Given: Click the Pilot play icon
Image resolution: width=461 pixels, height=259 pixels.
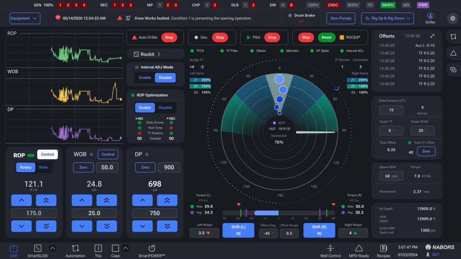Looking at the screenshot, I should (249, 37).
